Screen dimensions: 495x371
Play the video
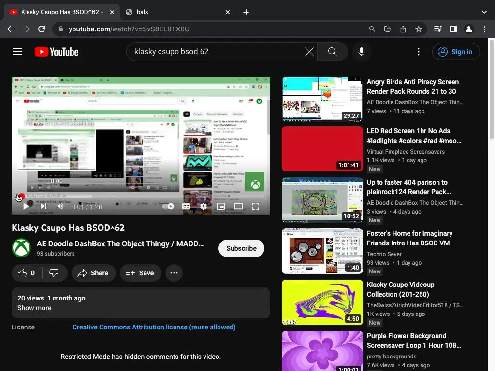[26, 206]
